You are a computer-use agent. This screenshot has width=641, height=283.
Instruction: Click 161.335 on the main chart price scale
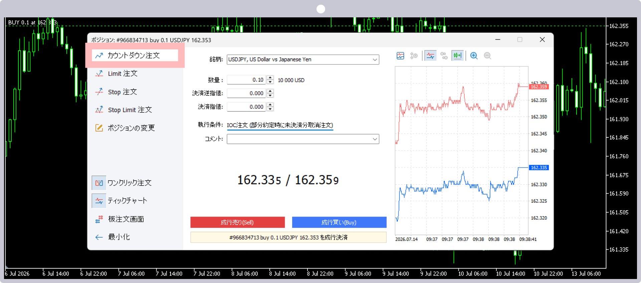pos(619,250)
